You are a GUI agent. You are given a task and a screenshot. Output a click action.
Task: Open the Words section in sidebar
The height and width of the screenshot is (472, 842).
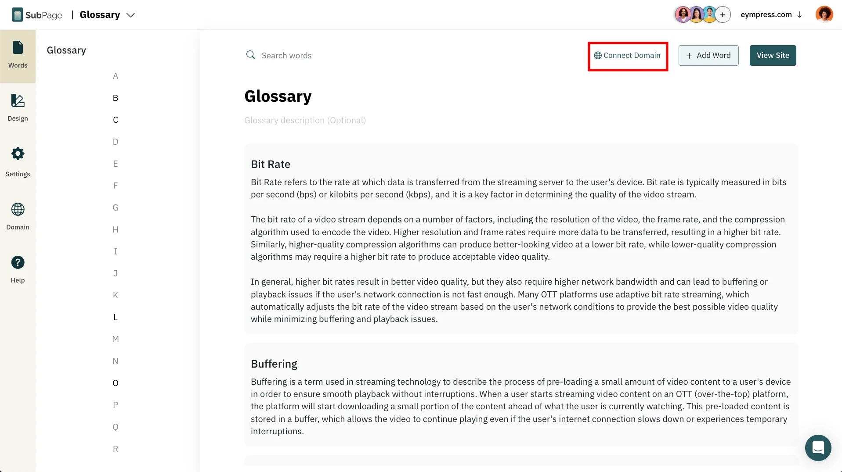pos(18,56)
